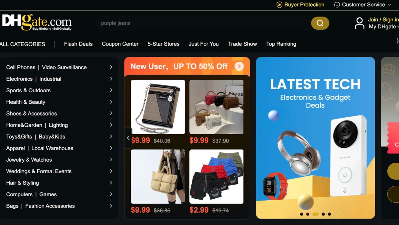Click the Join / Sign in link

tap(383, 20)
